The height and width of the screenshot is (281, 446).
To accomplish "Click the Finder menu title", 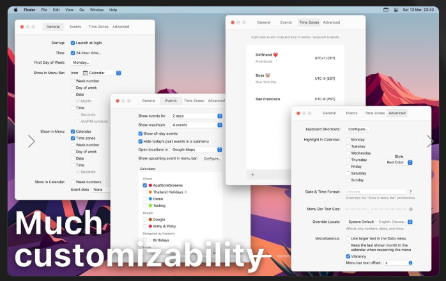I will (x=29, y=10).
